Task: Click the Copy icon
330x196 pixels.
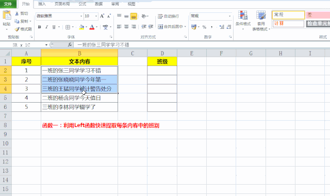Action: pyautogui.click(x=17, y=21)
